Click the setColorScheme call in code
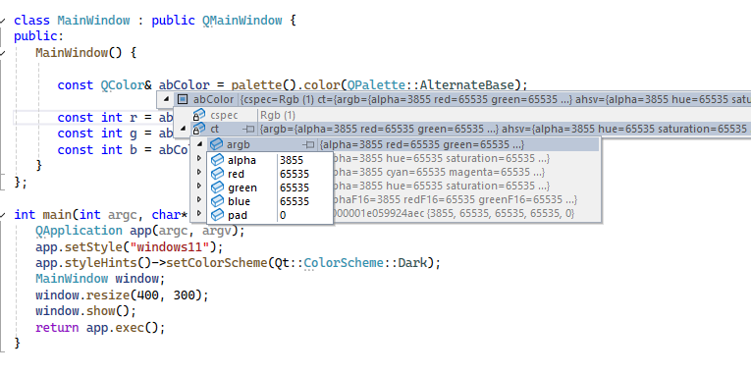The image size is (751, 375). pos(217,263)
